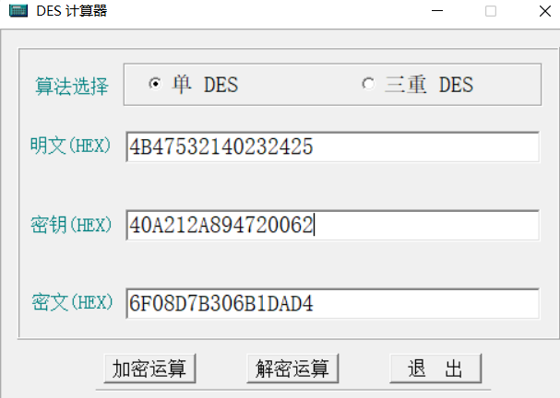Focus the 明文(HEX) input field

(332, 146)
